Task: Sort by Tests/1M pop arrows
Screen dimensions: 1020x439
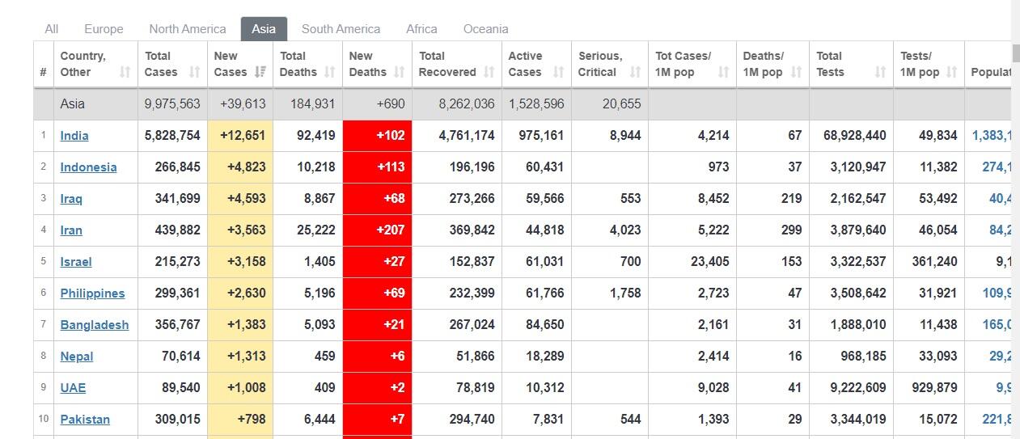Action: (952, 72)
